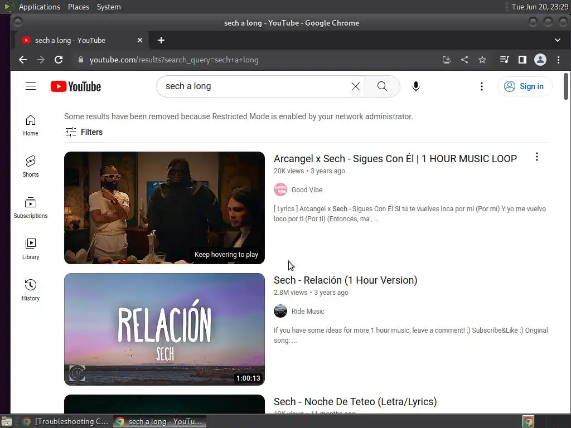
Task: Open History in the sidebar
Action: (31, 290)
